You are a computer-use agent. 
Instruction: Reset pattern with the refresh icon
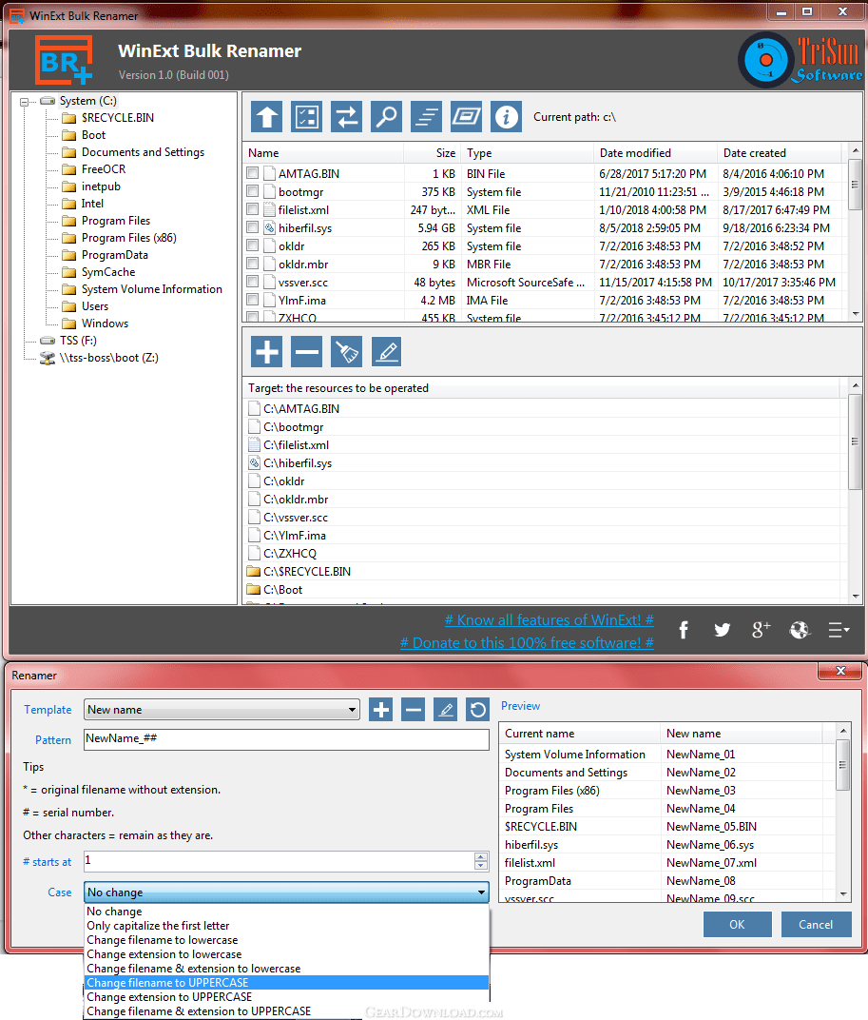pos(478,709)
